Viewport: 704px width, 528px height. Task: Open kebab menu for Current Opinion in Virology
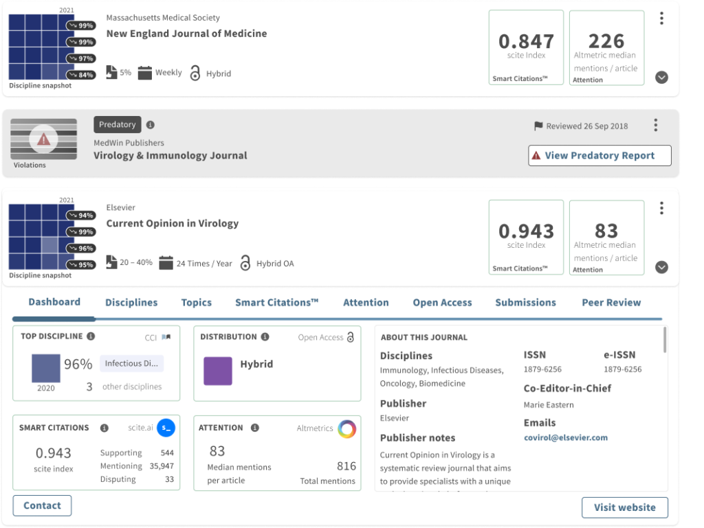click(661, 208)
